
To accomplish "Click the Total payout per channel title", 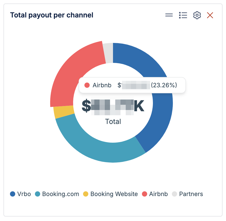I will (52, 15).
